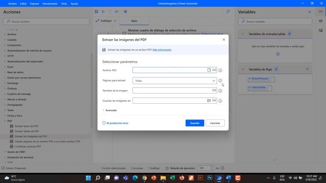Open the Windows Start menu

click(88, 178)
